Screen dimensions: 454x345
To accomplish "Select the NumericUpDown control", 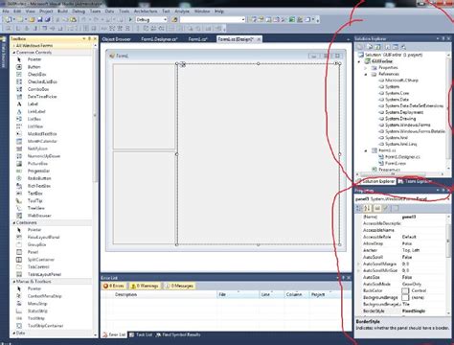I will pyautogui.click(x=44, y=156).
